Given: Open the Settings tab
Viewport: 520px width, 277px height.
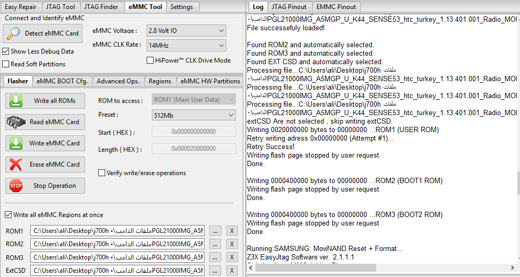Looking at the screenshot, I should tap(182, 6).
